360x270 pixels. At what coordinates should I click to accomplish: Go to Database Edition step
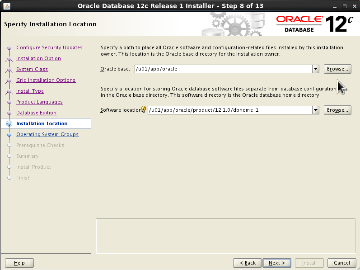click(36, 113)
